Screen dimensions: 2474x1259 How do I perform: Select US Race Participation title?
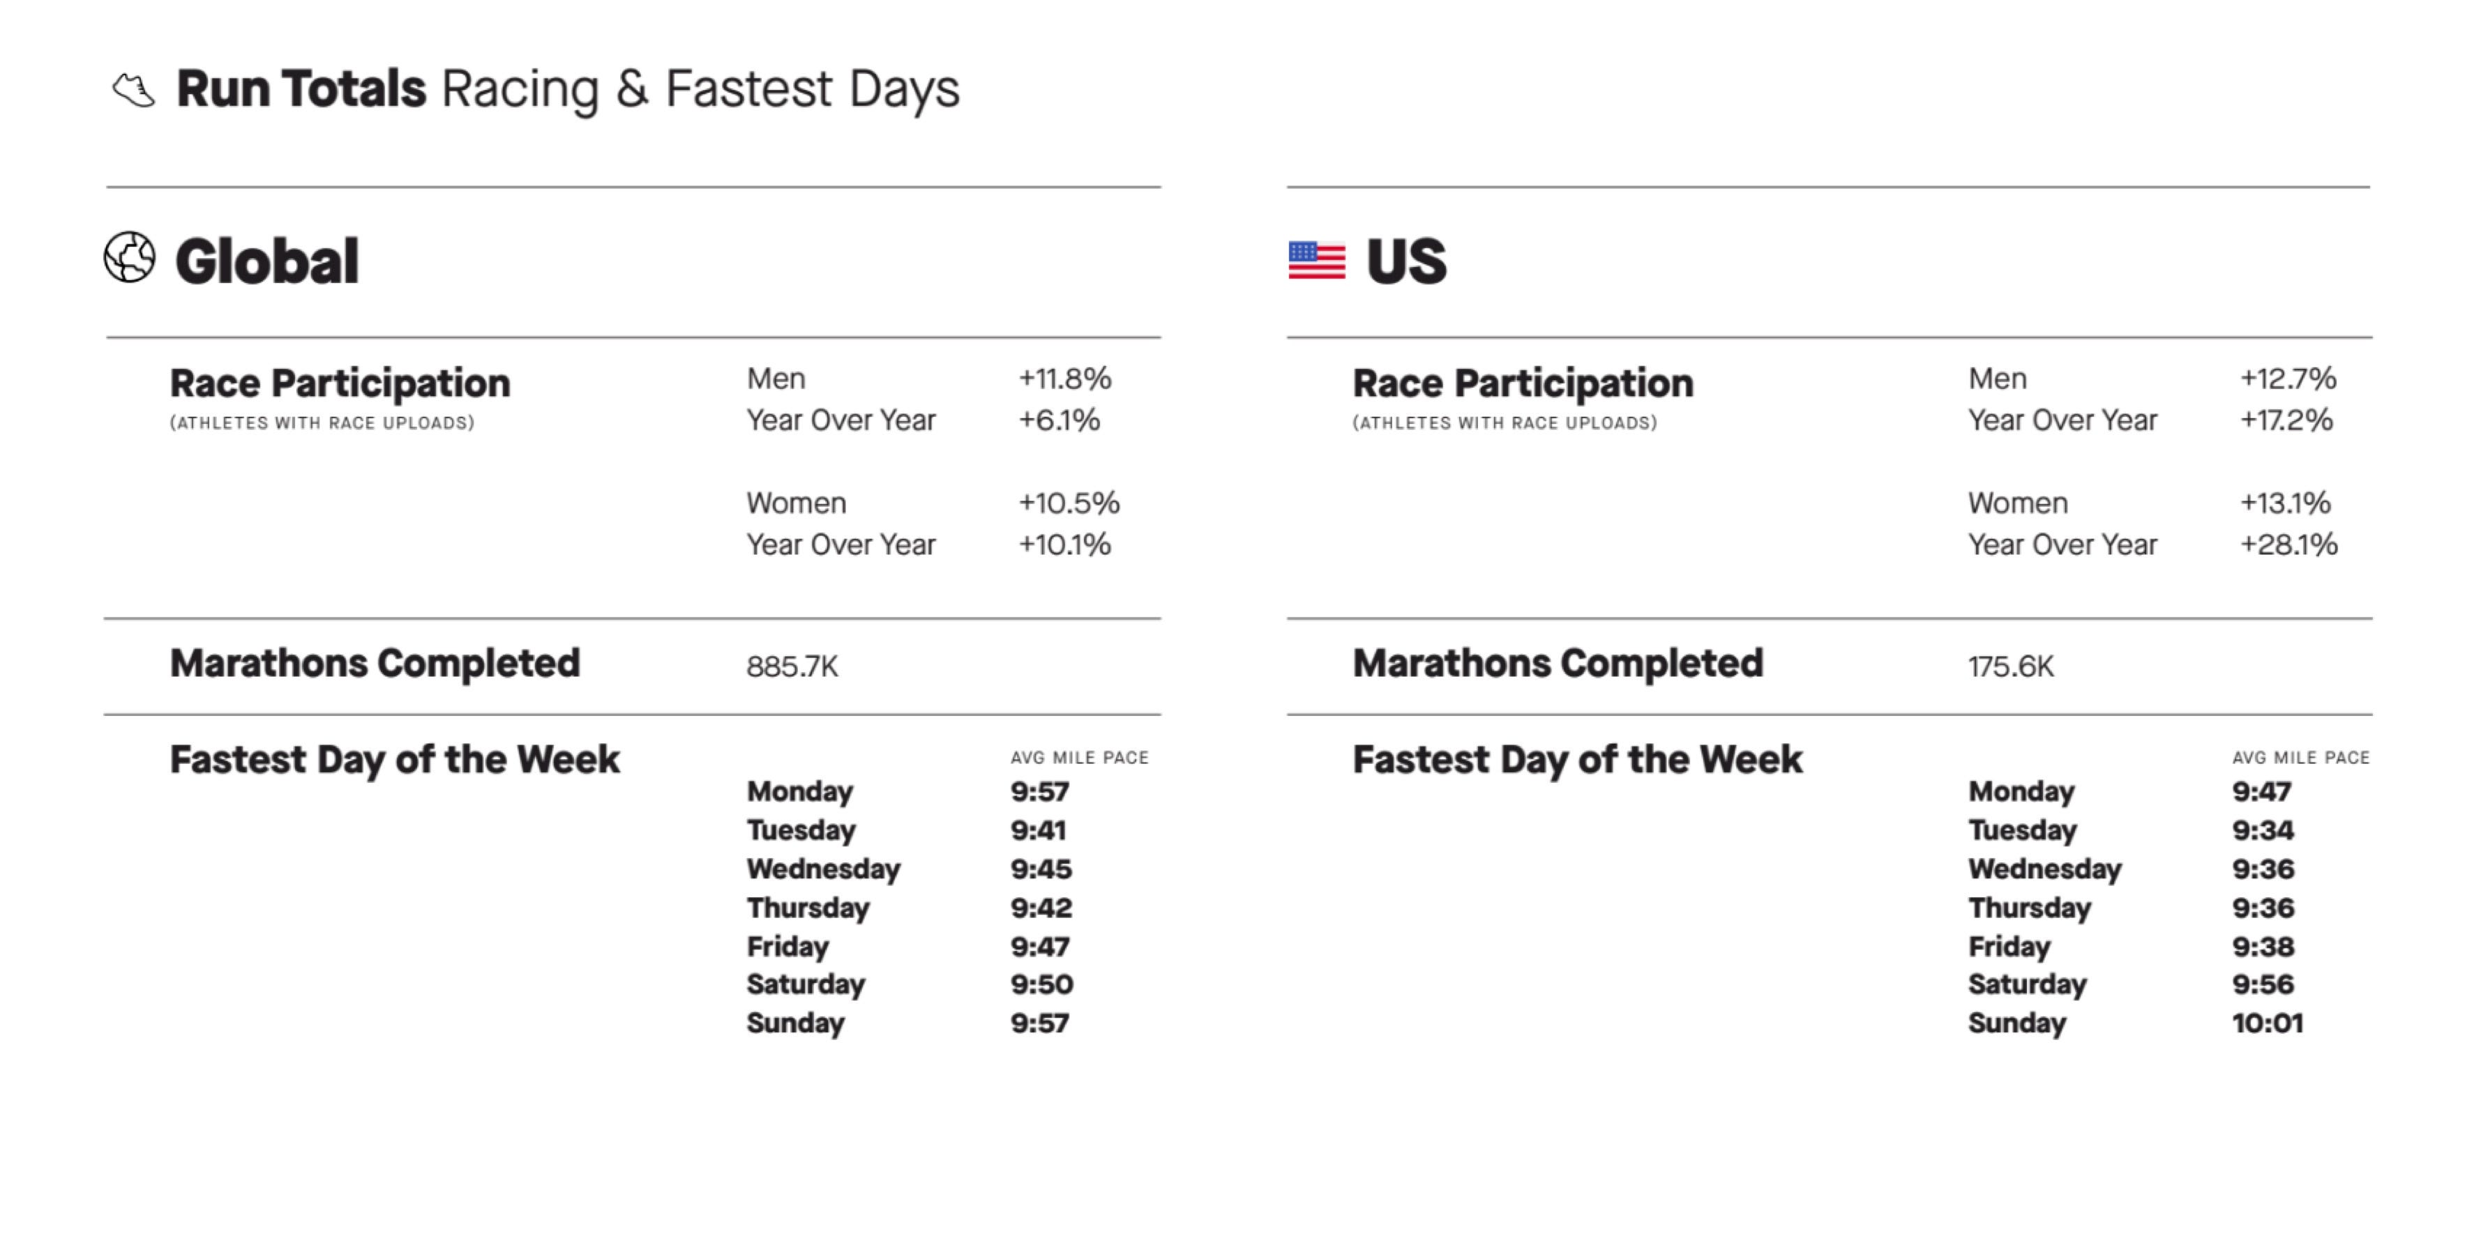point(1523,384)
